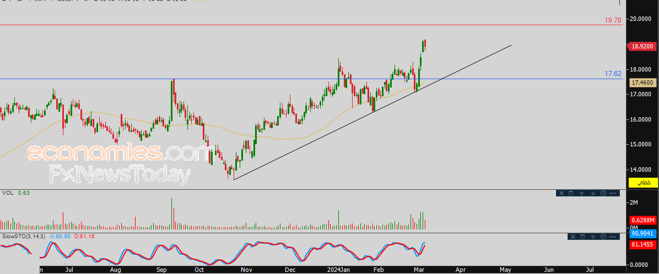Screen dimensions: 659x274
Task: Click the Jun label on time axis
Action: [x=548, y=270]
